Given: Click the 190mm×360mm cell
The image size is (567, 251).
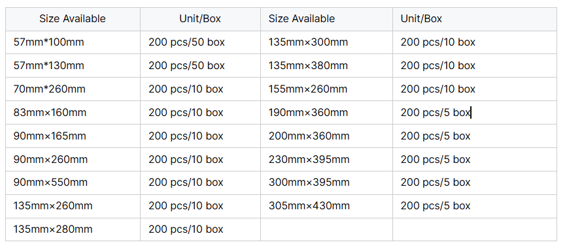Looking at the screenshot, I should (326, 113).
